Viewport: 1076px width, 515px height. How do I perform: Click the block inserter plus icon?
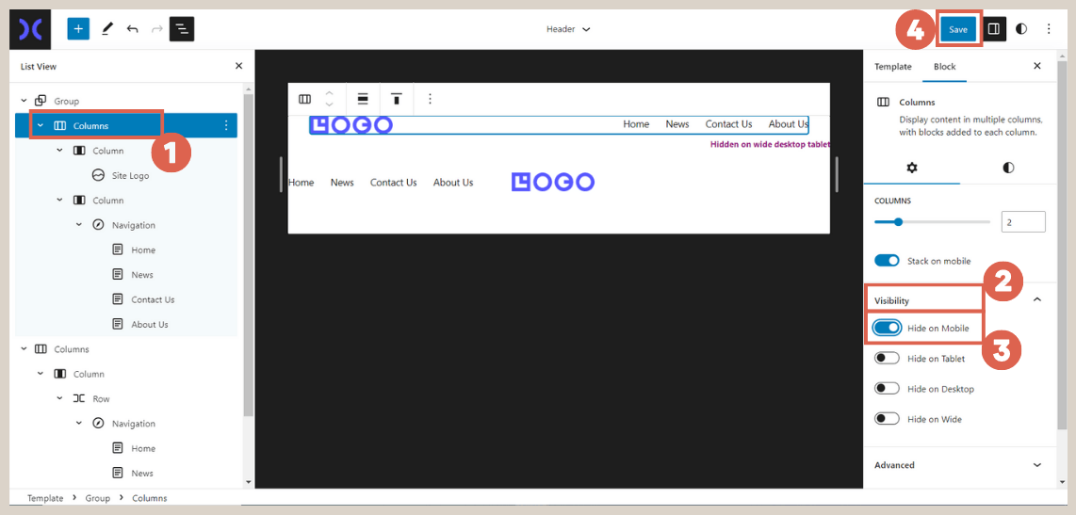(x=78, y=29)
